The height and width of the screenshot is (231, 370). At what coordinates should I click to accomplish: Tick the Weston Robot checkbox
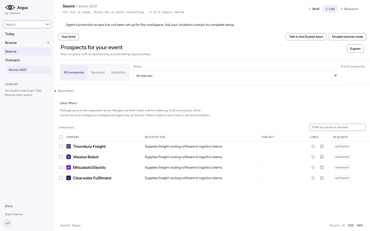point(61,157)
